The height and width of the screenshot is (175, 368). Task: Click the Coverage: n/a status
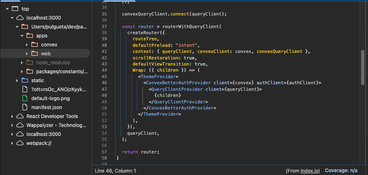pyautogui.click(x=341, y=171)
